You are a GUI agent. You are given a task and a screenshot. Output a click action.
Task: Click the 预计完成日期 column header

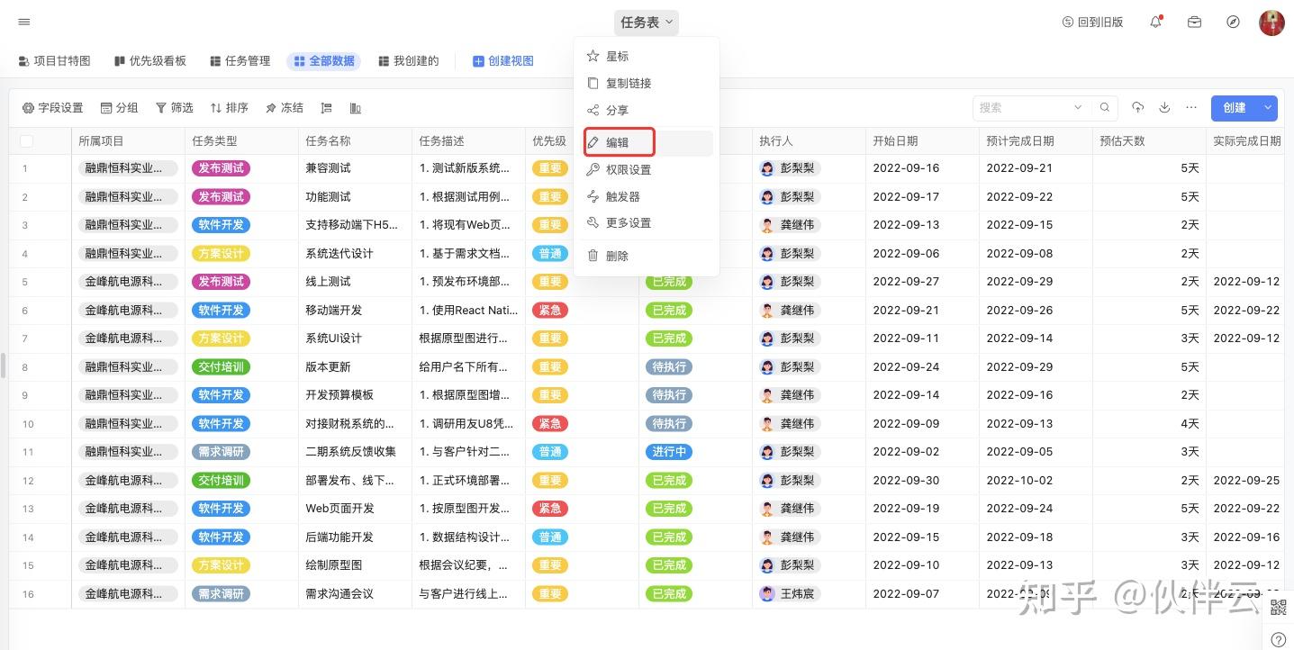click(x=1036, y=141)
